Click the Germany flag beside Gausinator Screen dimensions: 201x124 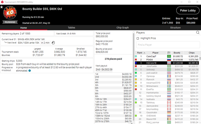(169, 113)
